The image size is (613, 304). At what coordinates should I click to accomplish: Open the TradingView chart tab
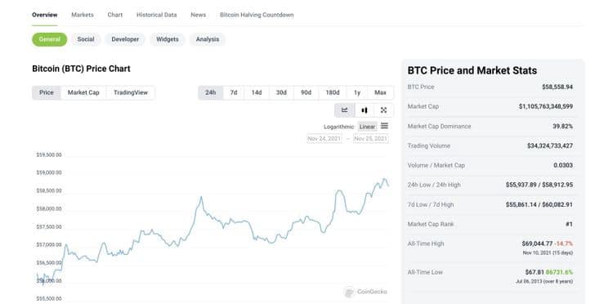coord(131,92)
